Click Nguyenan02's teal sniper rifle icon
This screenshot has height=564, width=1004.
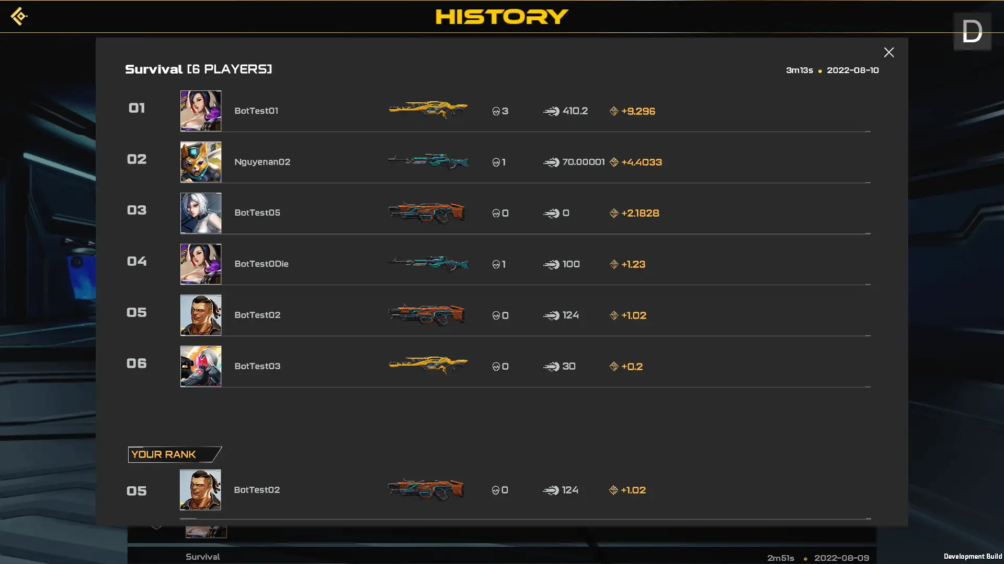(428, 161)
